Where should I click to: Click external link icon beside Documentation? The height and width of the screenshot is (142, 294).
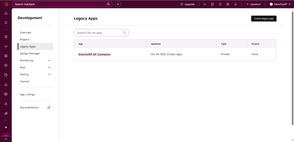coord(49,108)
